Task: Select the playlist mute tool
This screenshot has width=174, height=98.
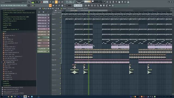Action: pyautogui.click(x=49, y=8)
